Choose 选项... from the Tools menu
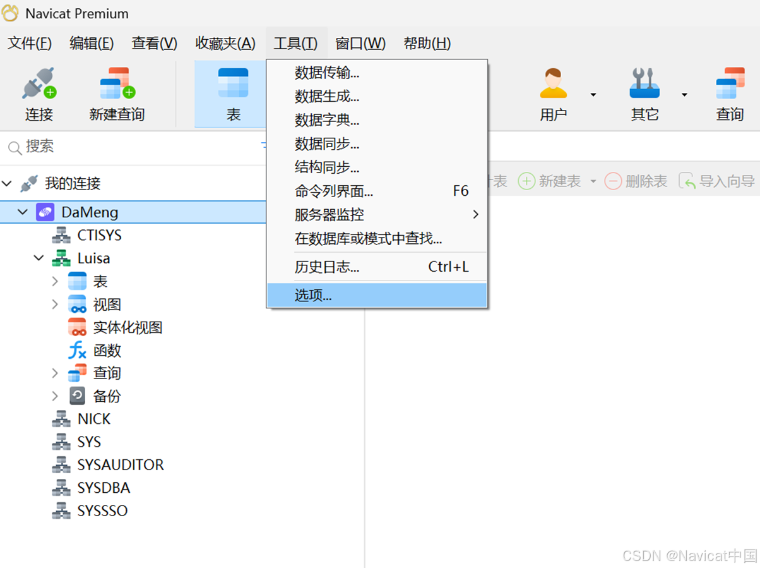This screenshot has height=568, width=760. point(377,295)
